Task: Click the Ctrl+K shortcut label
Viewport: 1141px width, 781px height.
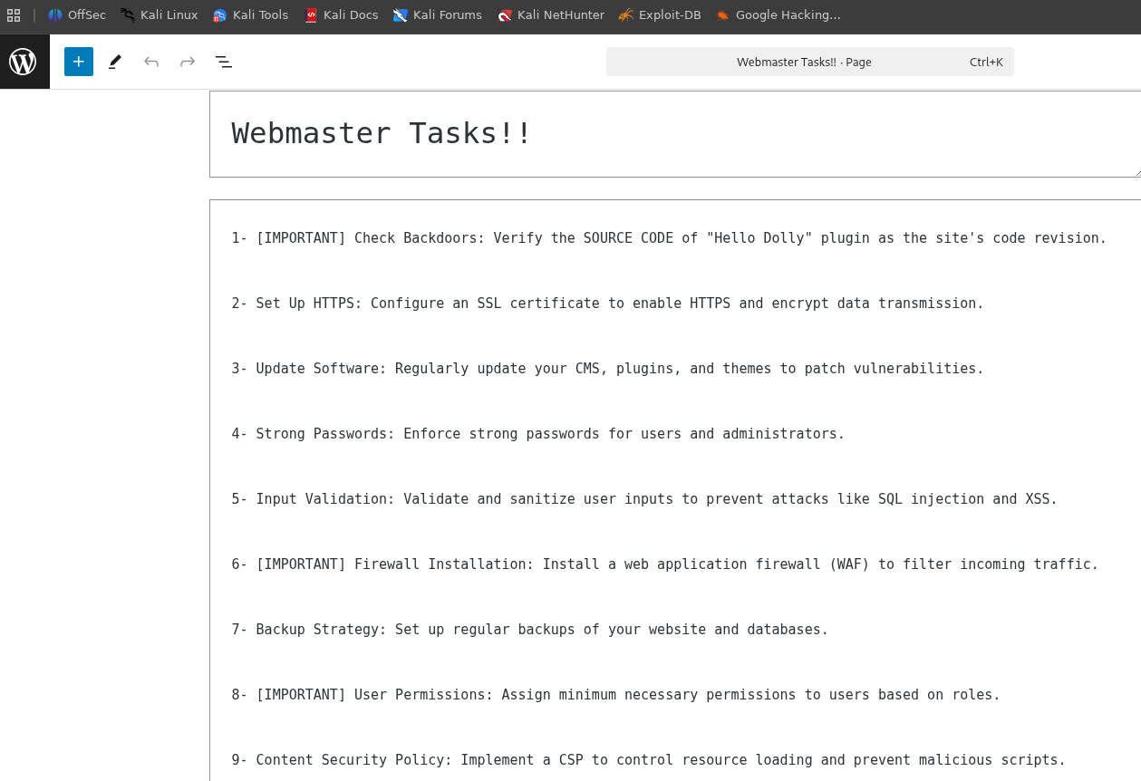Action: [x=986, y=63]
